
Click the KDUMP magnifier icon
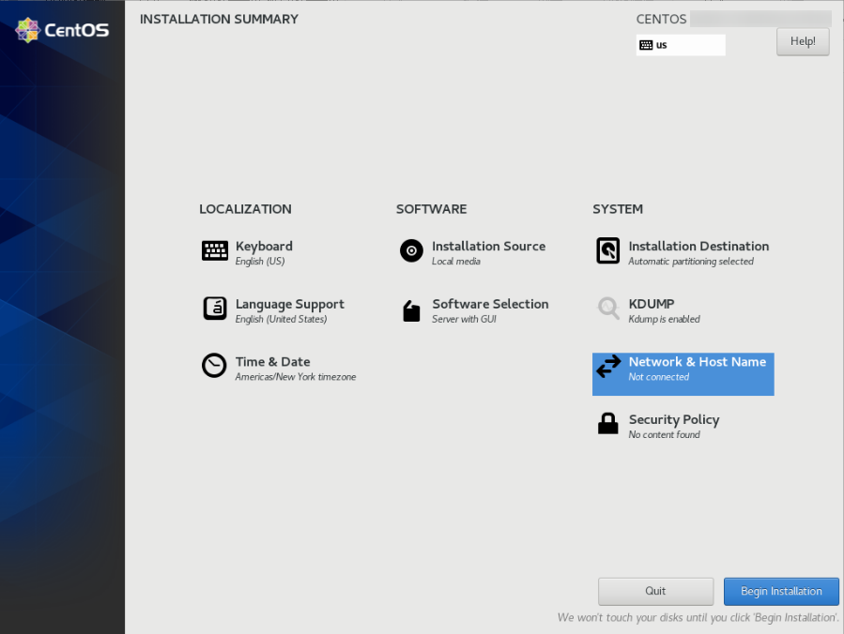[x=608, y=309]
